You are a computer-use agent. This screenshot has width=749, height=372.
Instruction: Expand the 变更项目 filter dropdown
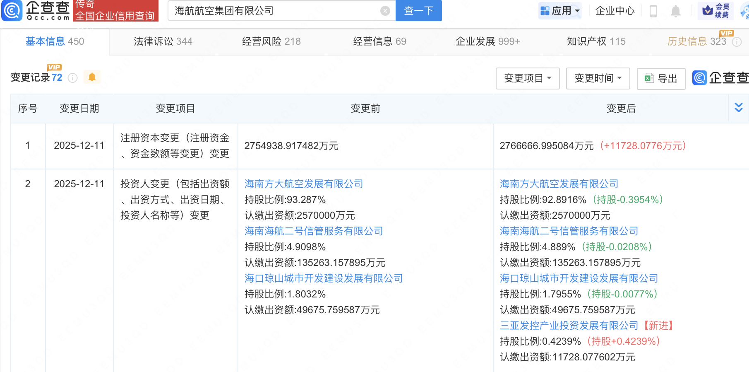[528, 78]
